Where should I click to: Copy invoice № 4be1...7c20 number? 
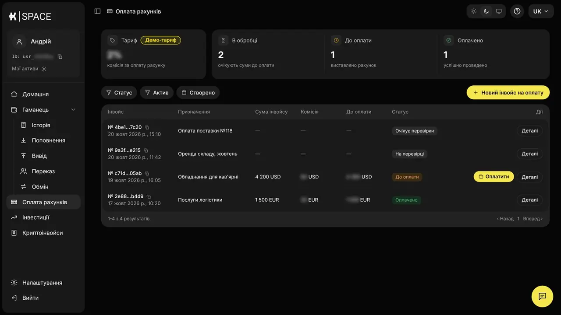147,127
